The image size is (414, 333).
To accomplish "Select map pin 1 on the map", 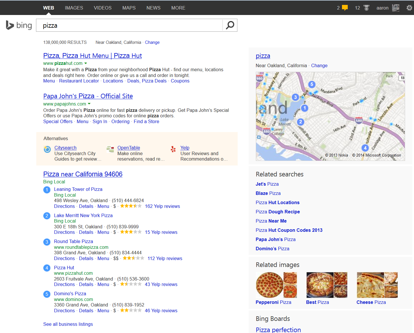I will click(305, 108).
